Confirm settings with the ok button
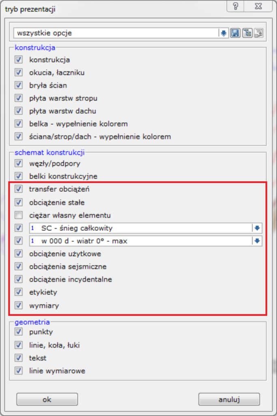Screen dimensions: 277x416 [47, 399]
